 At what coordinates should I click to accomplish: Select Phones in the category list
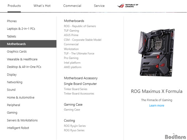[x=12, y=21]
